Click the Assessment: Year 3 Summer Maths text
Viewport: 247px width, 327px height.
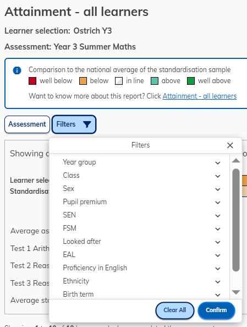pos(70,47)
